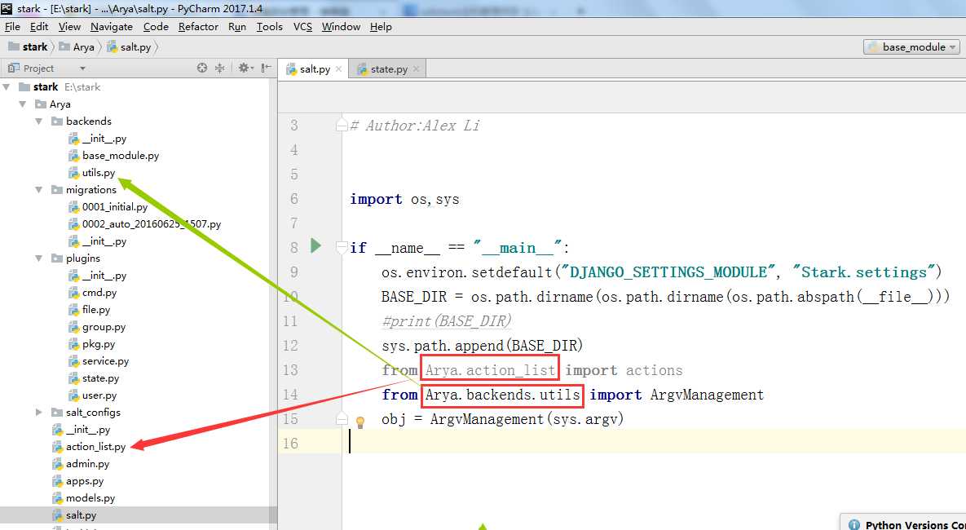Switch to the state.py tab

(x=386, y=69)
